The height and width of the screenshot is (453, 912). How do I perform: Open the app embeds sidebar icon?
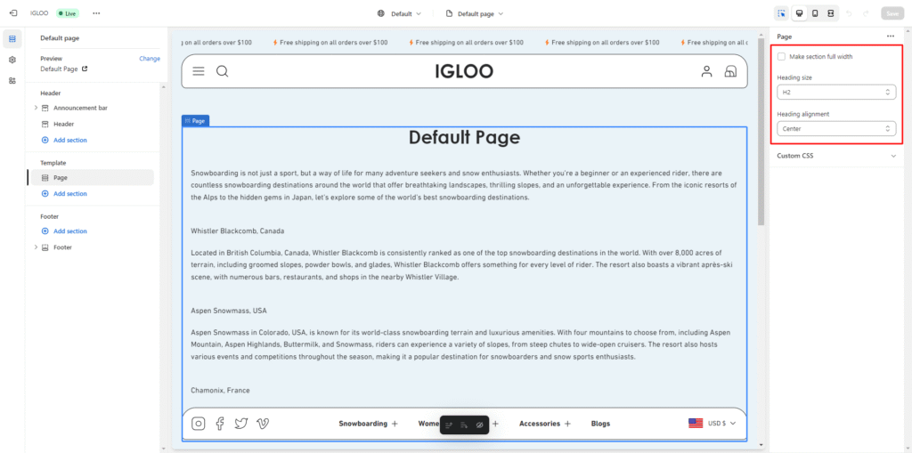pyautogui.click(x=12, y=80)
